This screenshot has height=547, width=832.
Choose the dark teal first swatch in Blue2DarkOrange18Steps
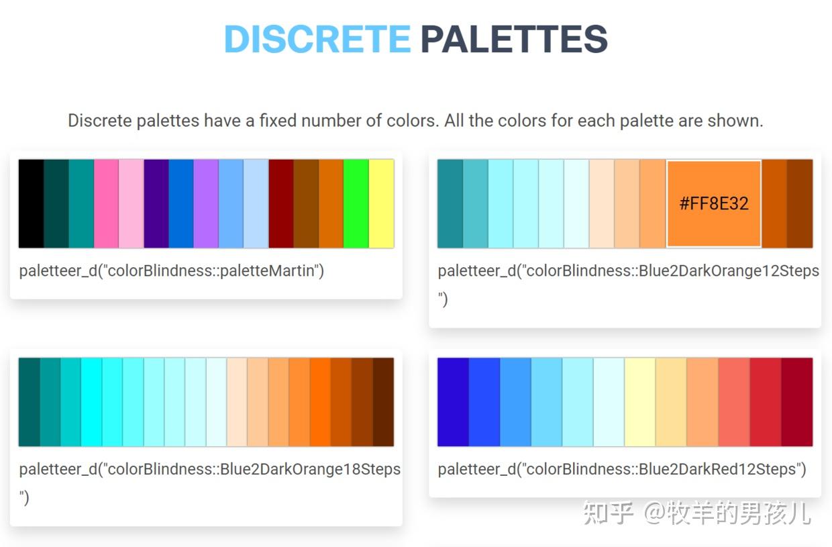click(x=30, y=402)
